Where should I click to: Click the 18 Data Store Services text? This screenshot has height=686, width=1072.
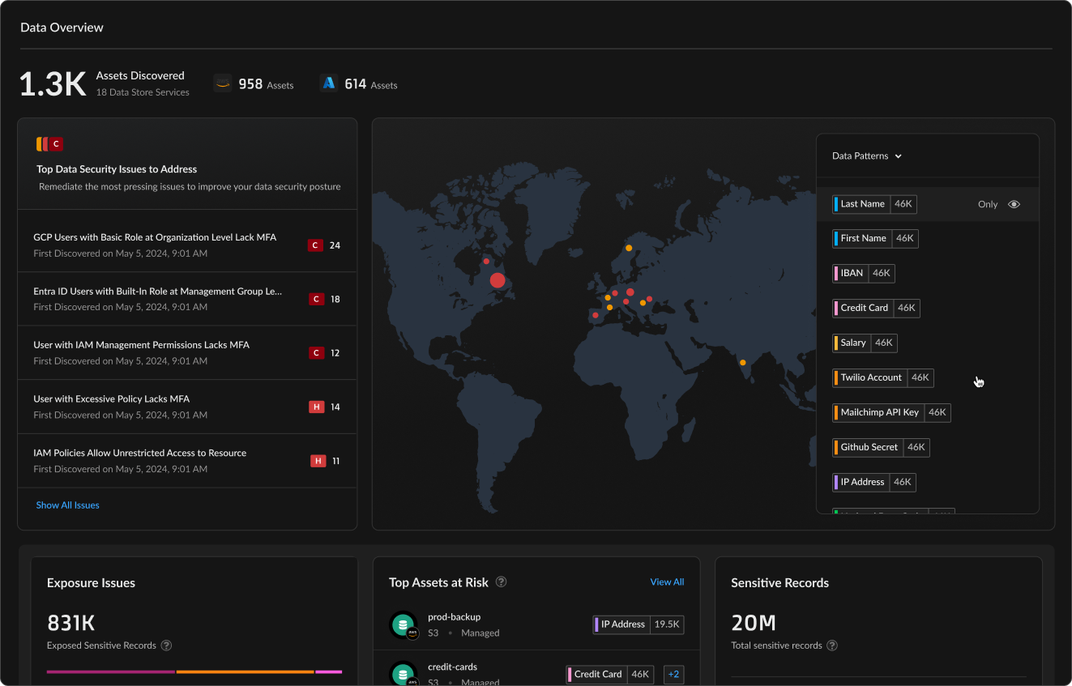(143, 92)
